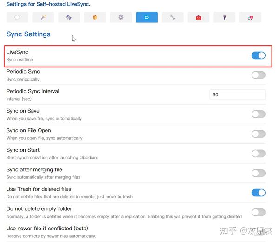Viewport: 279px width, 242px height.
Task: Enable the Periodic Sync toggle
Action: [259, 75]
